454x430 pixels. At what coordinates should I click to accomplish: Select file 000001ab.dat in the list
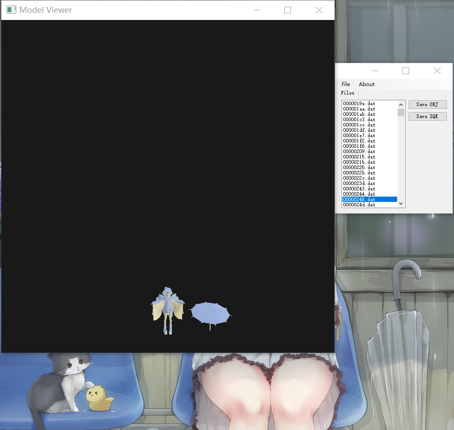point(370,114)
